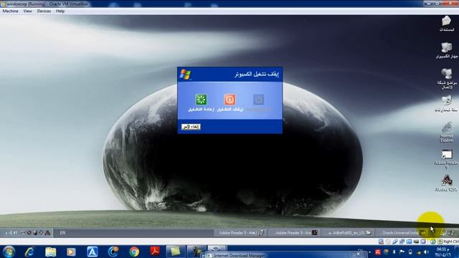Screen dimensions: 459x258
Task: Open the Devices menu in VirtualBox
Action: [x=44, y=11]
